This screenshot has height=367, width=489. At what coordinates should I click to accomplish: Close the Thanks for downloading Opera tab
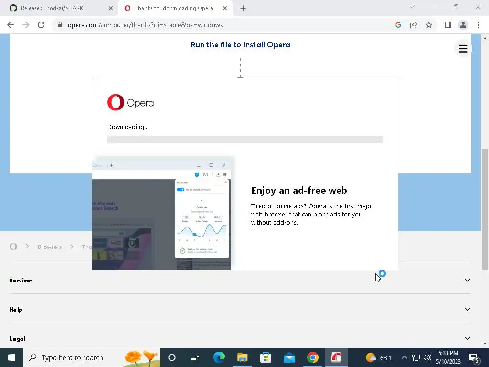[x=225, y=8]
